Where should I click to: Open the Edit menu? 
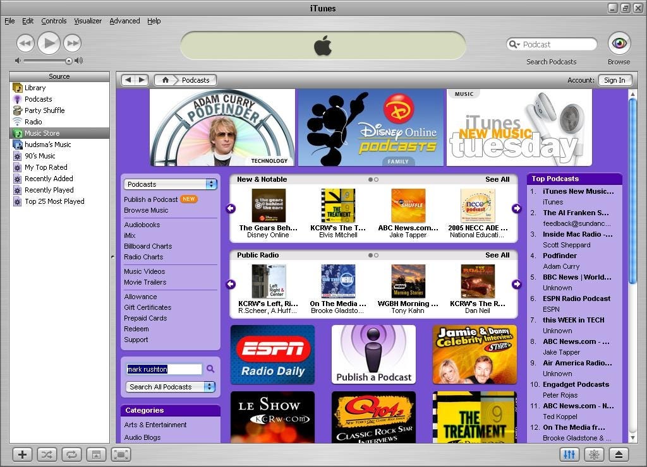pos(28,21)
